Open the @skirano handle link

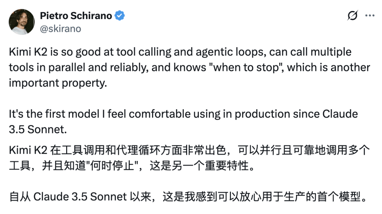point(60,29)
